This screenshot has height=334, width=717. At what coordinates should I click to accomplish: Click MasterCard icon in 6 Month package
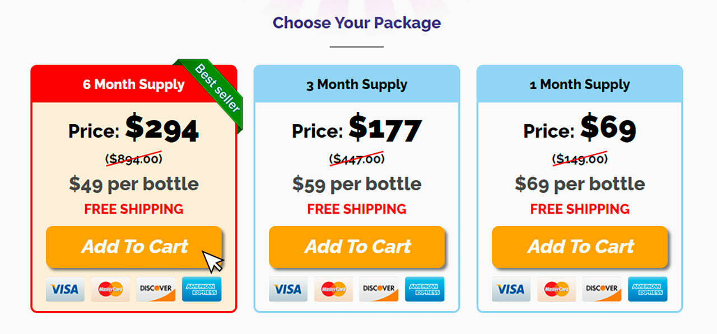point(110,289)
